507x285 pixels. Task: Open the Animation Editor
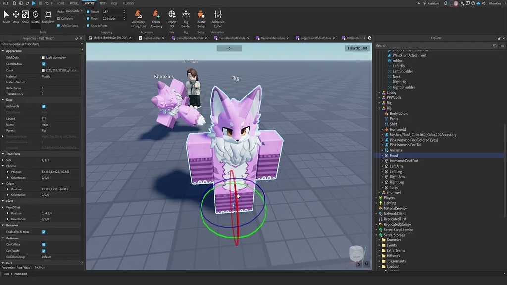coord(218,19)
